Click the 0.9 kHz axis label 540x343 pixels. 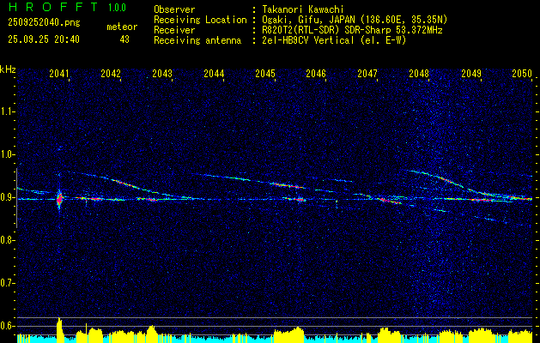[x=7, y=197]
